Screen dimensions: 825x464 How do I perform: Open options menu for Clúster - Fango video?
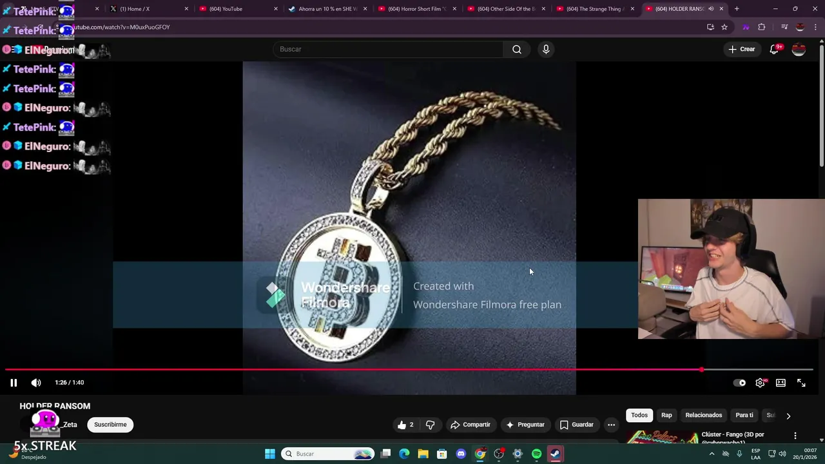(795, 436)
